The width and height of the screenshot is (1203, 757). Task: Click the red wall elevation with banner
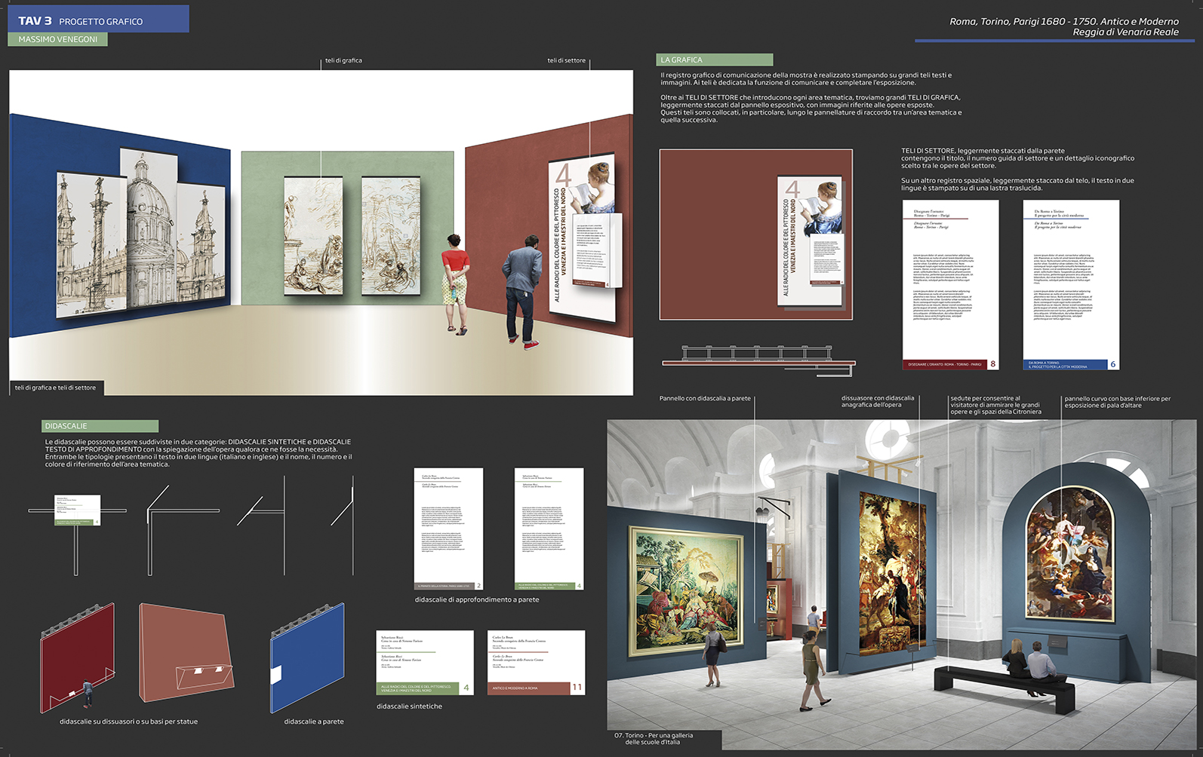(x=755, y=234)
